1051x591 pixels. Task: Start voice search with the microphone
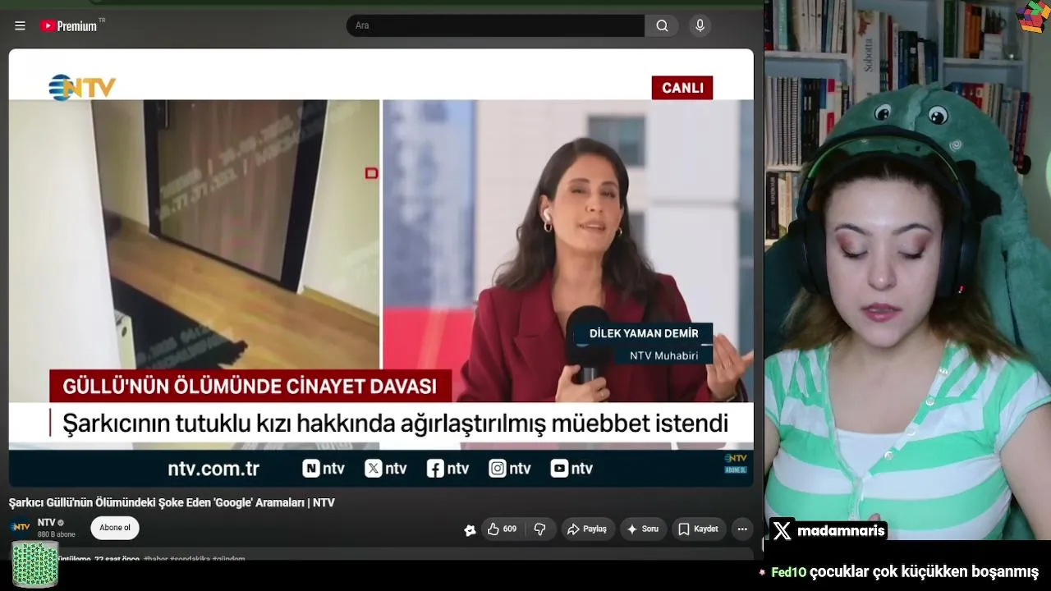tap(700, 25)
